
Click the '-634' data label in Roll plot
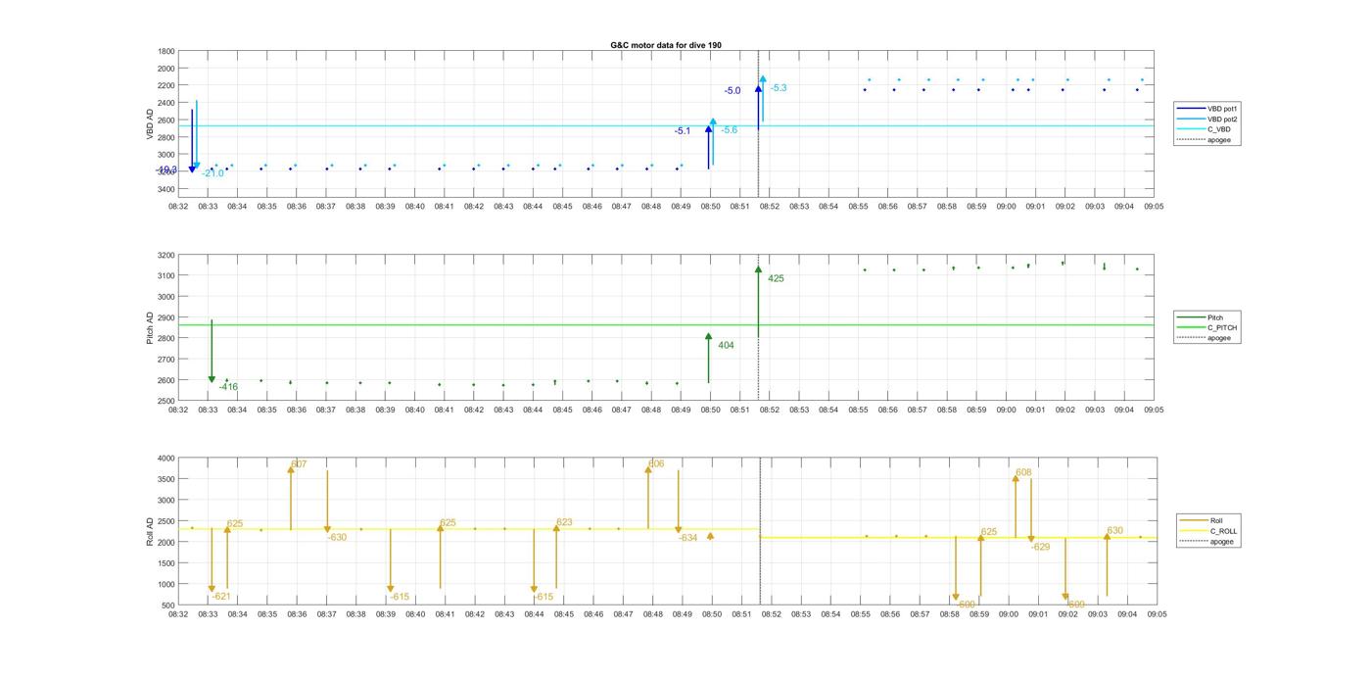point(687,538)
